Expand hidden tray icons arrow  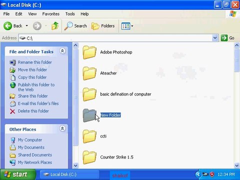click(198, 174)
